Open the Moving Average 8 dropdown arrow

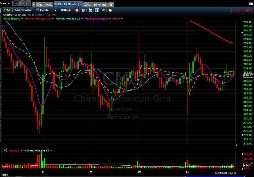[x=110, y=19]
